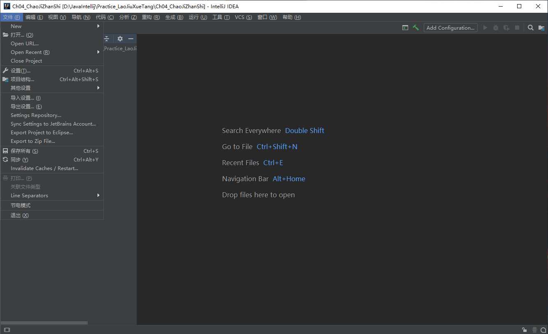Select 导入设置... (I) entry
The width and height of the screenshot is (548, 334).
click(x=52, y=98)
